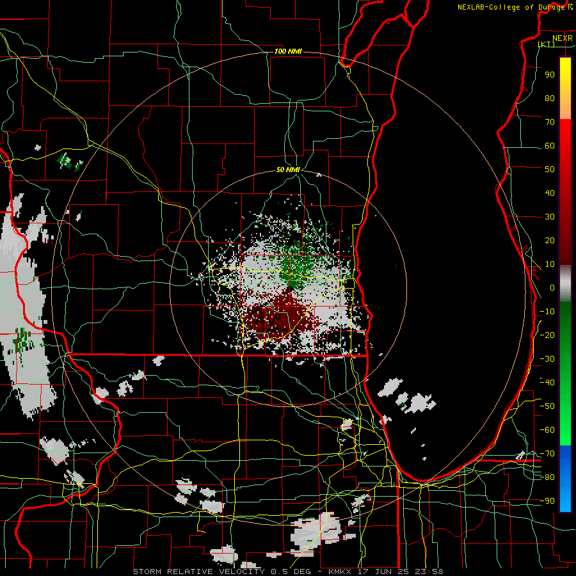Click the "[KT]" units label above color bar
Screen dimensions: 576x576
click(x=547, y=44)
